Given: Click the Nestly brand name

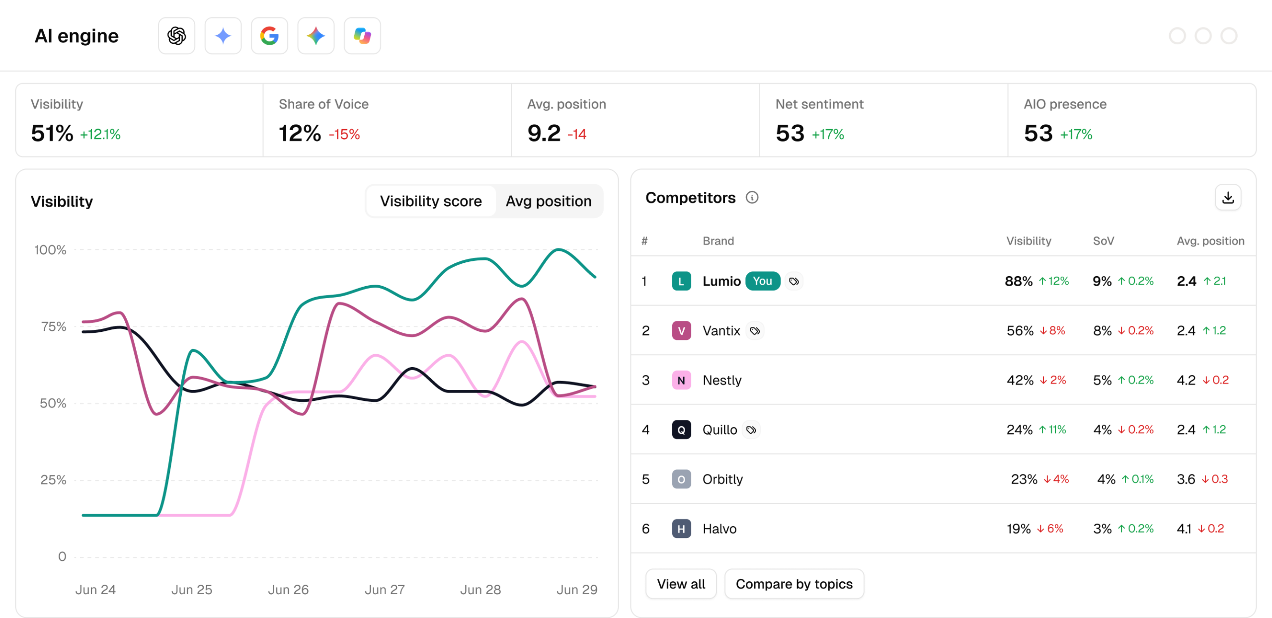Looking at the screenshot, I should point(722,380).
